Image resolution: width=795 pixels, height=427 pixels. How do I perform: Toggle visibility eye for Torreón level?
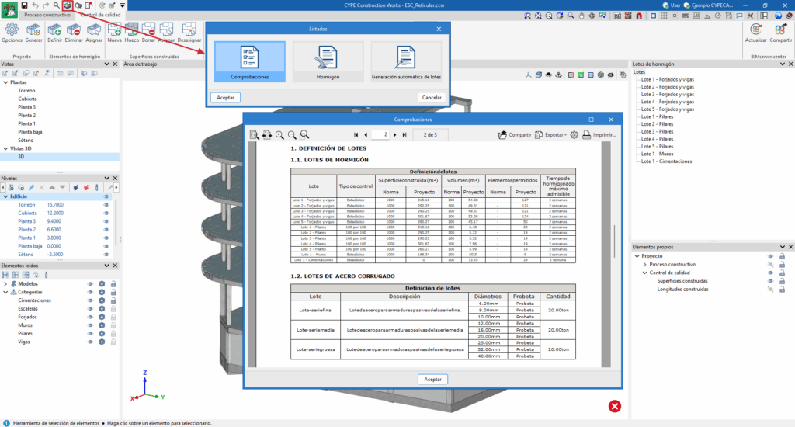(x=106, y=205)
